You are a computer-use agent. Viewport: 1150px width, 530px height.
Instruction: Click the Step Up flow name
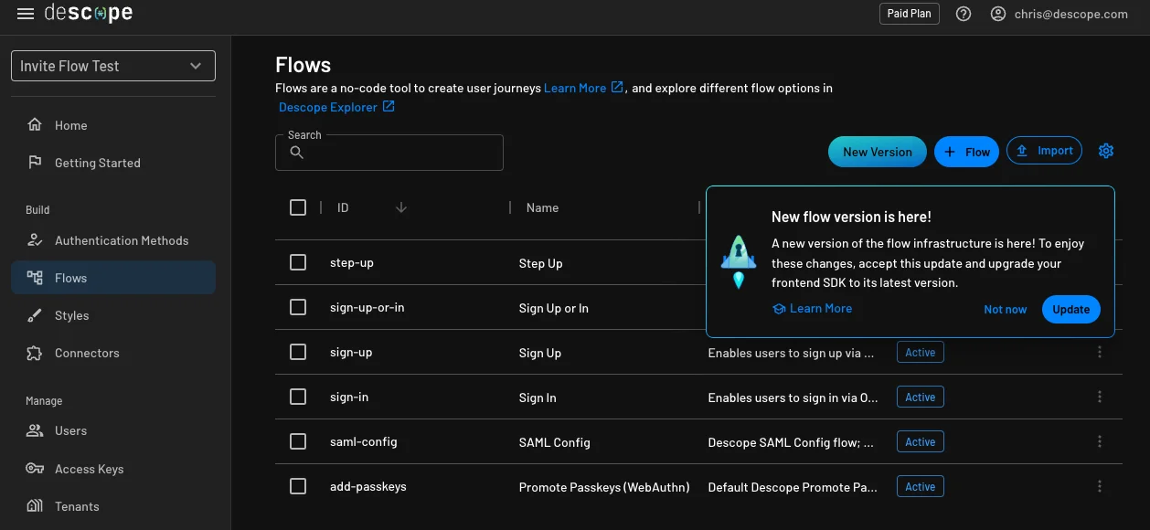click(540, 263)
